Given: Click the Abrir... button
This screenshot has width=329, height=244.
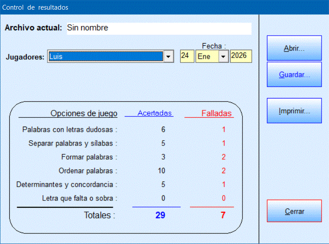Looking at the screenshot, I should tap(294, 48).
